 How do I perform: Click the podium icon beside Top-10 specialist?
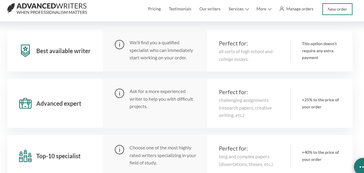click(x=25, y=156)
